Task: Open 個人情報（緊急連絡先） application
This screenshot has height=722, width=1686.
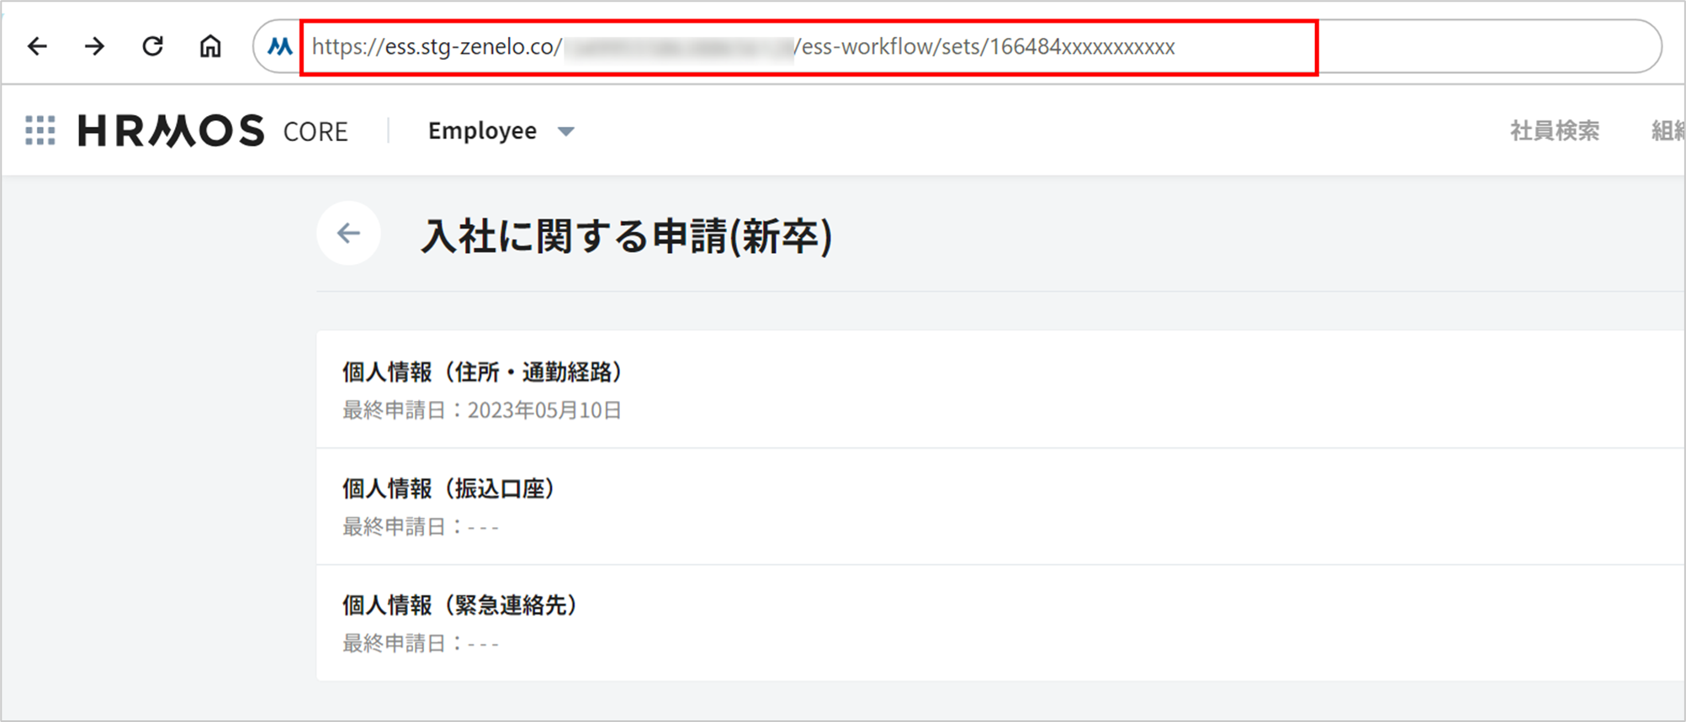Action: pos(460,605)
